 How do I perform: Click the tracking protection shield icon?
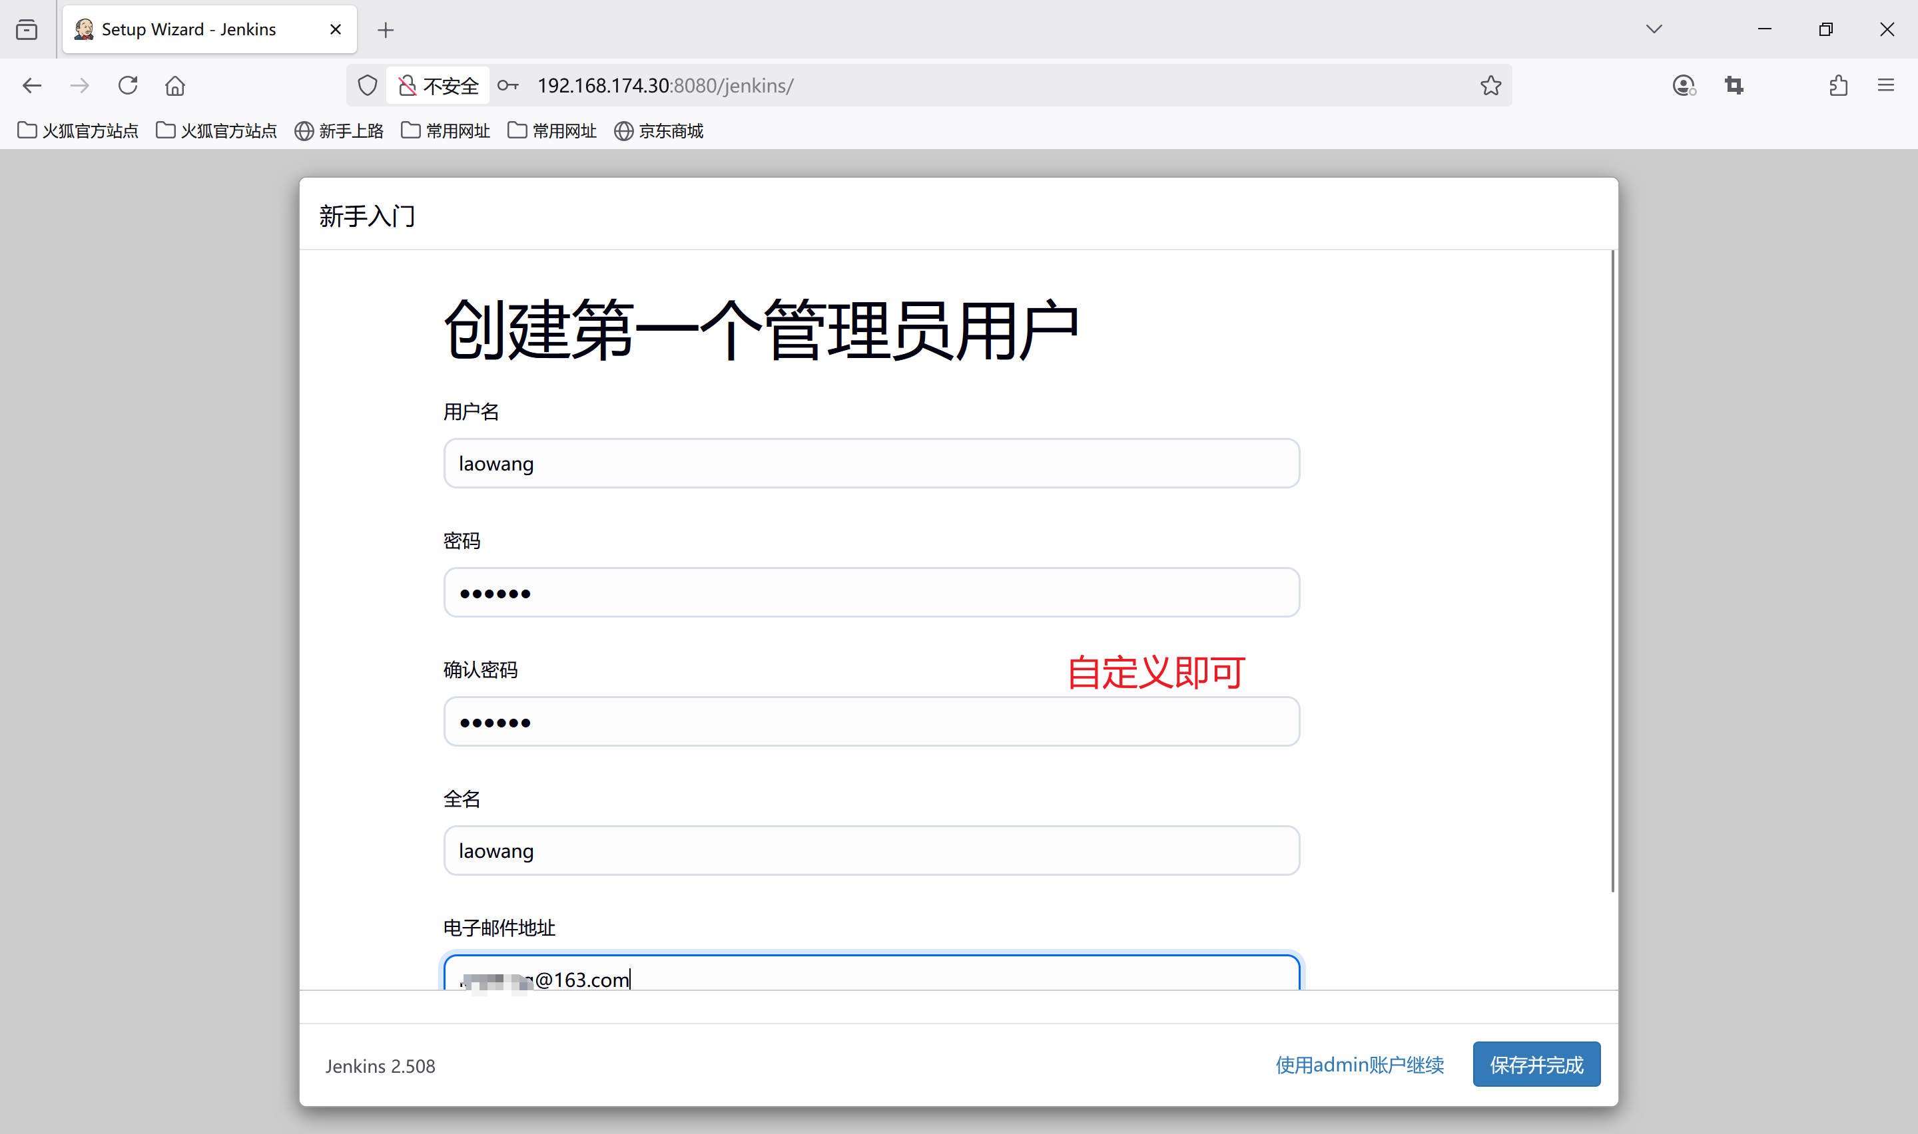coord(368,86)
